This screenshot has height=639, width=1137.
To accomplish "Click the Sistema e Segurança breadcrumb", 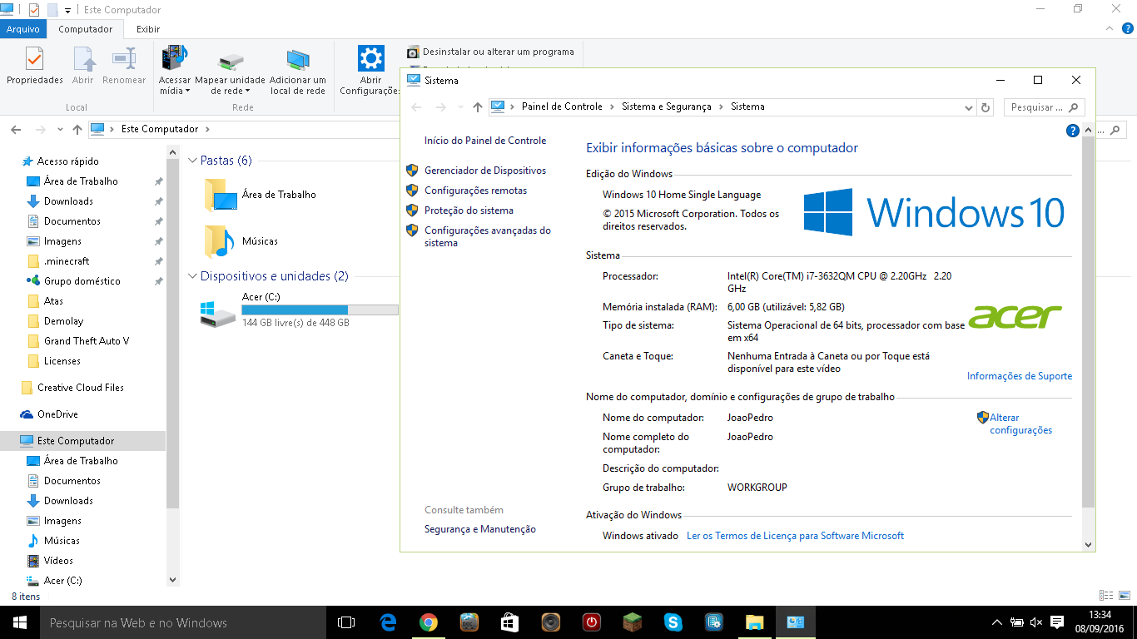I will click(667, 106).
